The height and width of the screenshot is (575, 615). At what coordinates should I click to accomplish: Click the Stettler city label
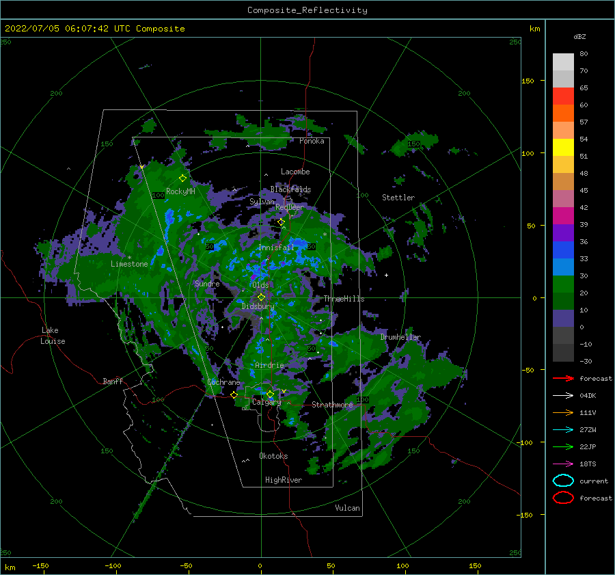coord(398,198)
